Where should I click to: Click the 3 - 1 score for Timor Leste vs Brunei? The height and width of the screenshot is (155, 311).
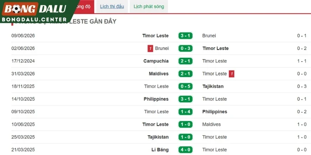[x=185, y=36]
